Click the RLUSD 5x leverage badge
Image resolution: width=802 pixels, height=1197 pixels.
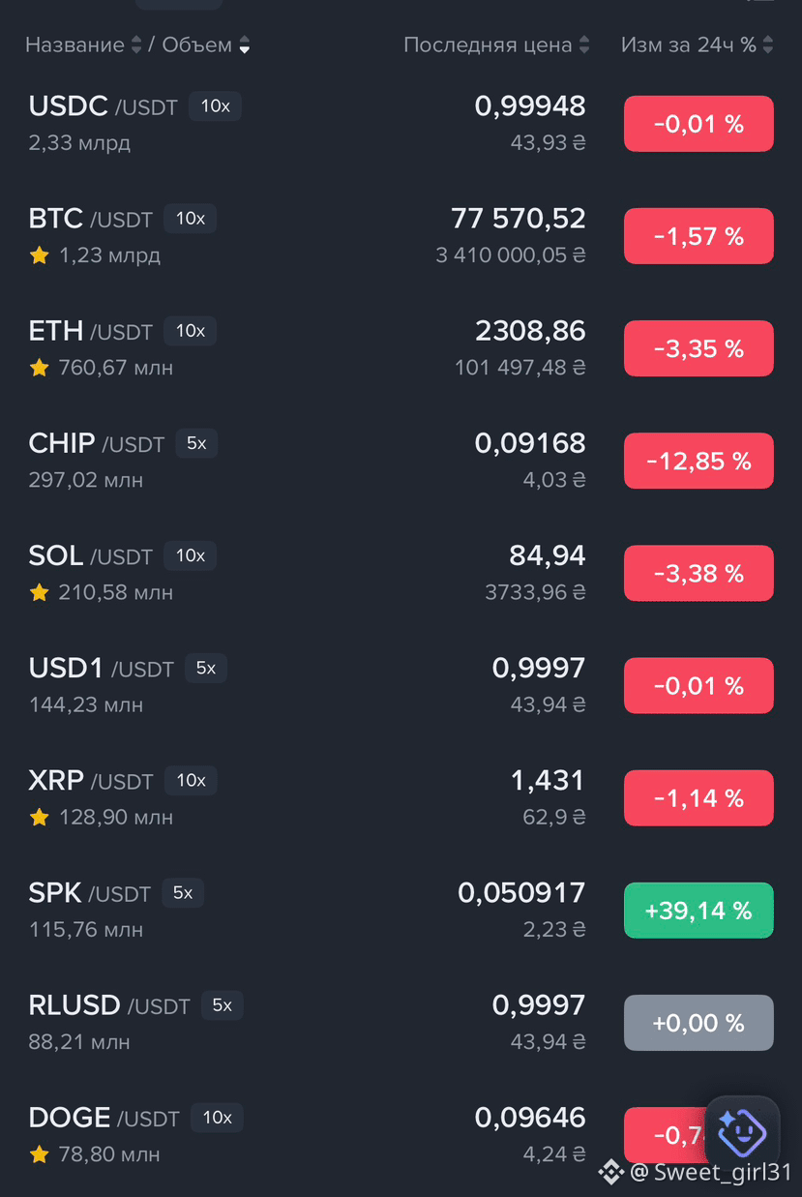click(223, 1004)
